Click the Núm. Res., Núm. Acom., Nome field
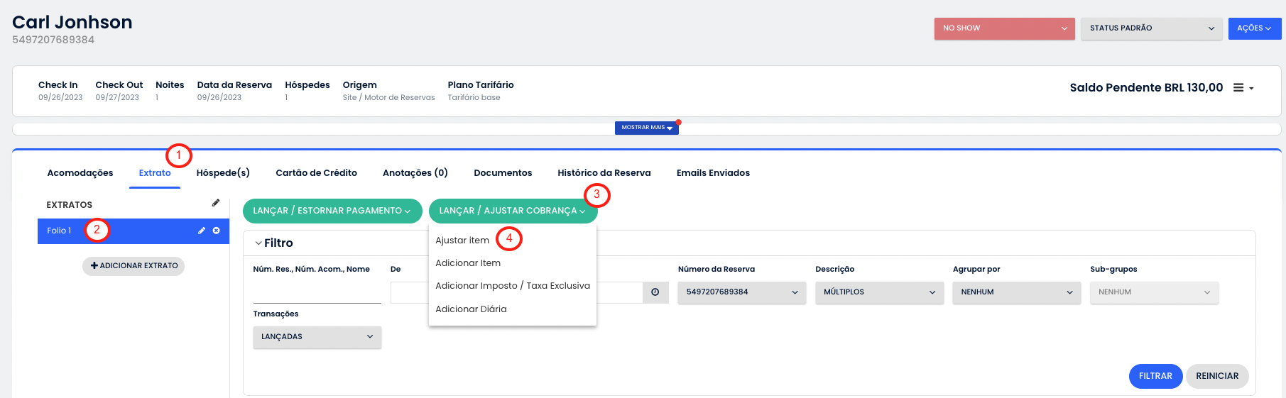Screen dimensions: 1286x398 [317, 292]
